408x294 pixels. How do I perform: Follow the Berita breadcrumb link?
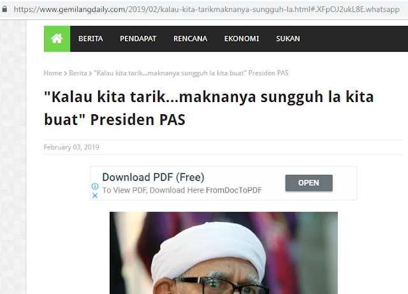pyautogui.click(x=78, y=73)
